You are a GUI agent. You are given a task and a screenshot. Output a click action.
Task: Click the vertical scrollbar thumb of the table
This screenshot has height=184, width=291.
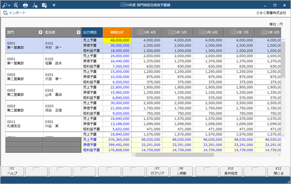[283, 59]
